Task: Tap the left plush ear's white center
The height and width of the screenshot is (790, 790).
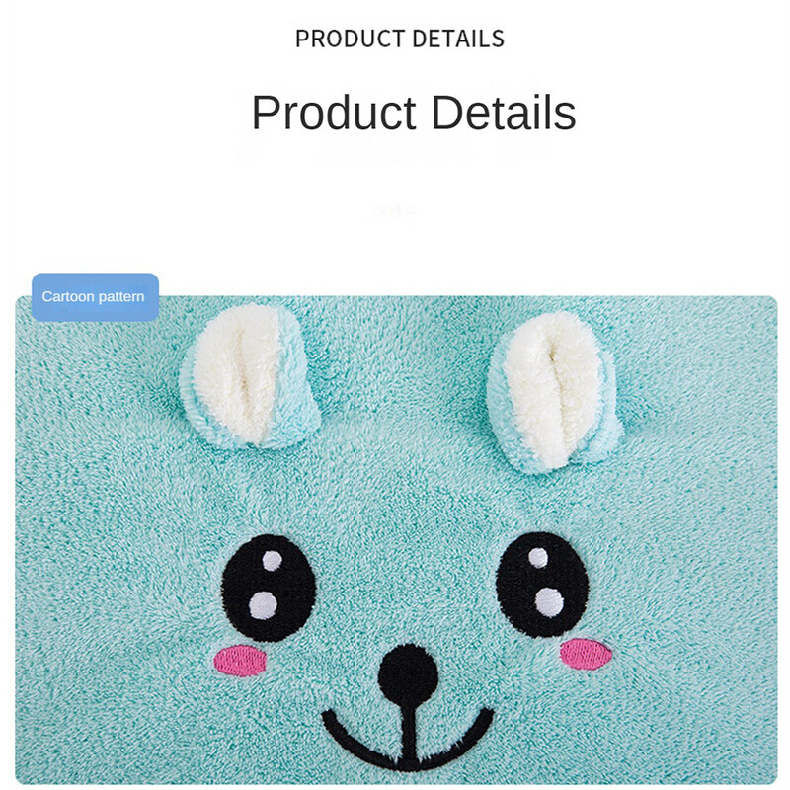Action: (237, 373)
